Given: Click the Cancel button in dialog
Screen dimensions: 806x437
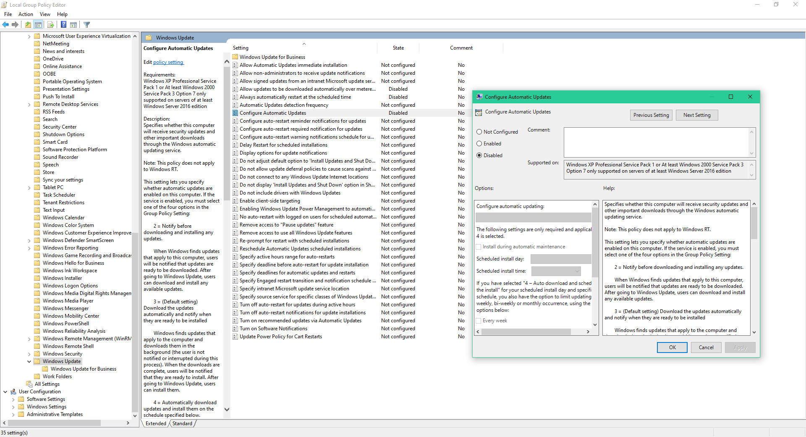Looking at the screenshot, I should pos(706,347).
